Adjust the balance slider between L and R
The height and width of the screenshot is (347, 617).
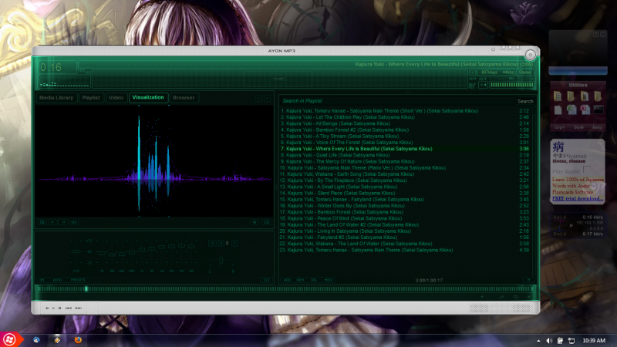(221, 261)
